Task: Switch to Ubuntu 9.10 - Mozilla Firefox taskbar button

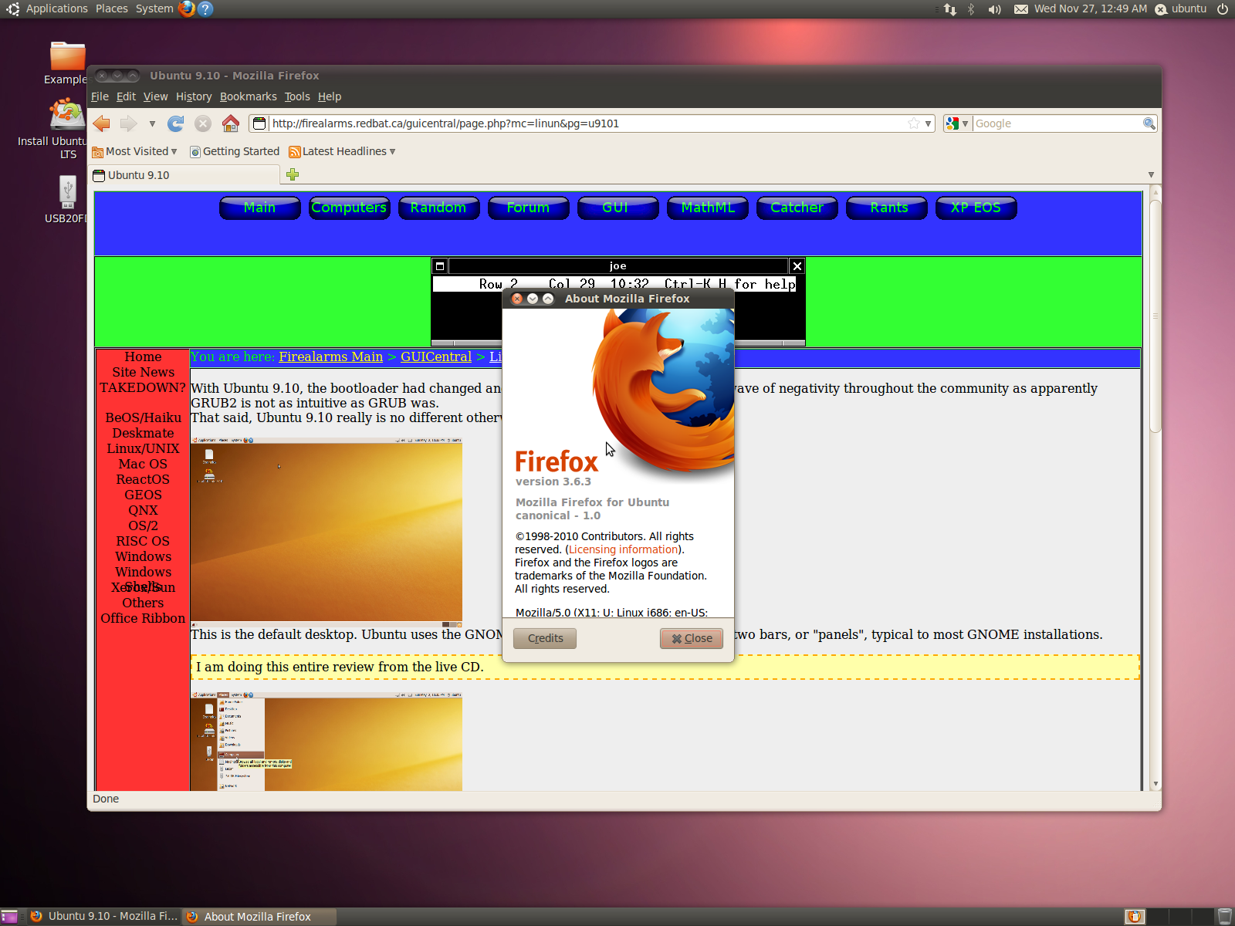Action: (x=104, y=917)
